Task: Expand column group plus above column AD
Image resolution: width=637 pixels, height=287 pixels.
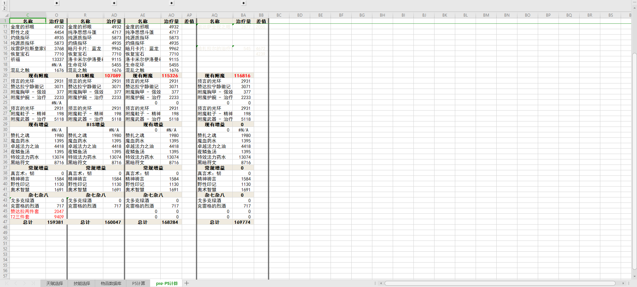Action: pyautogui.click(x=114, y=3)
